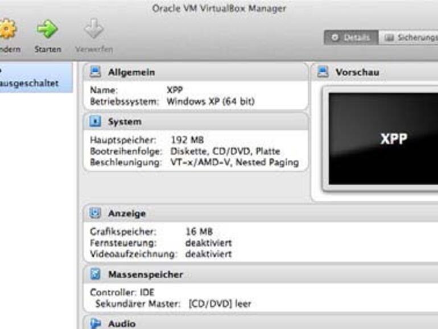This screenshot has height=329, width=438.
Task: Click the Starten green arrow icon
Action: 47,29
